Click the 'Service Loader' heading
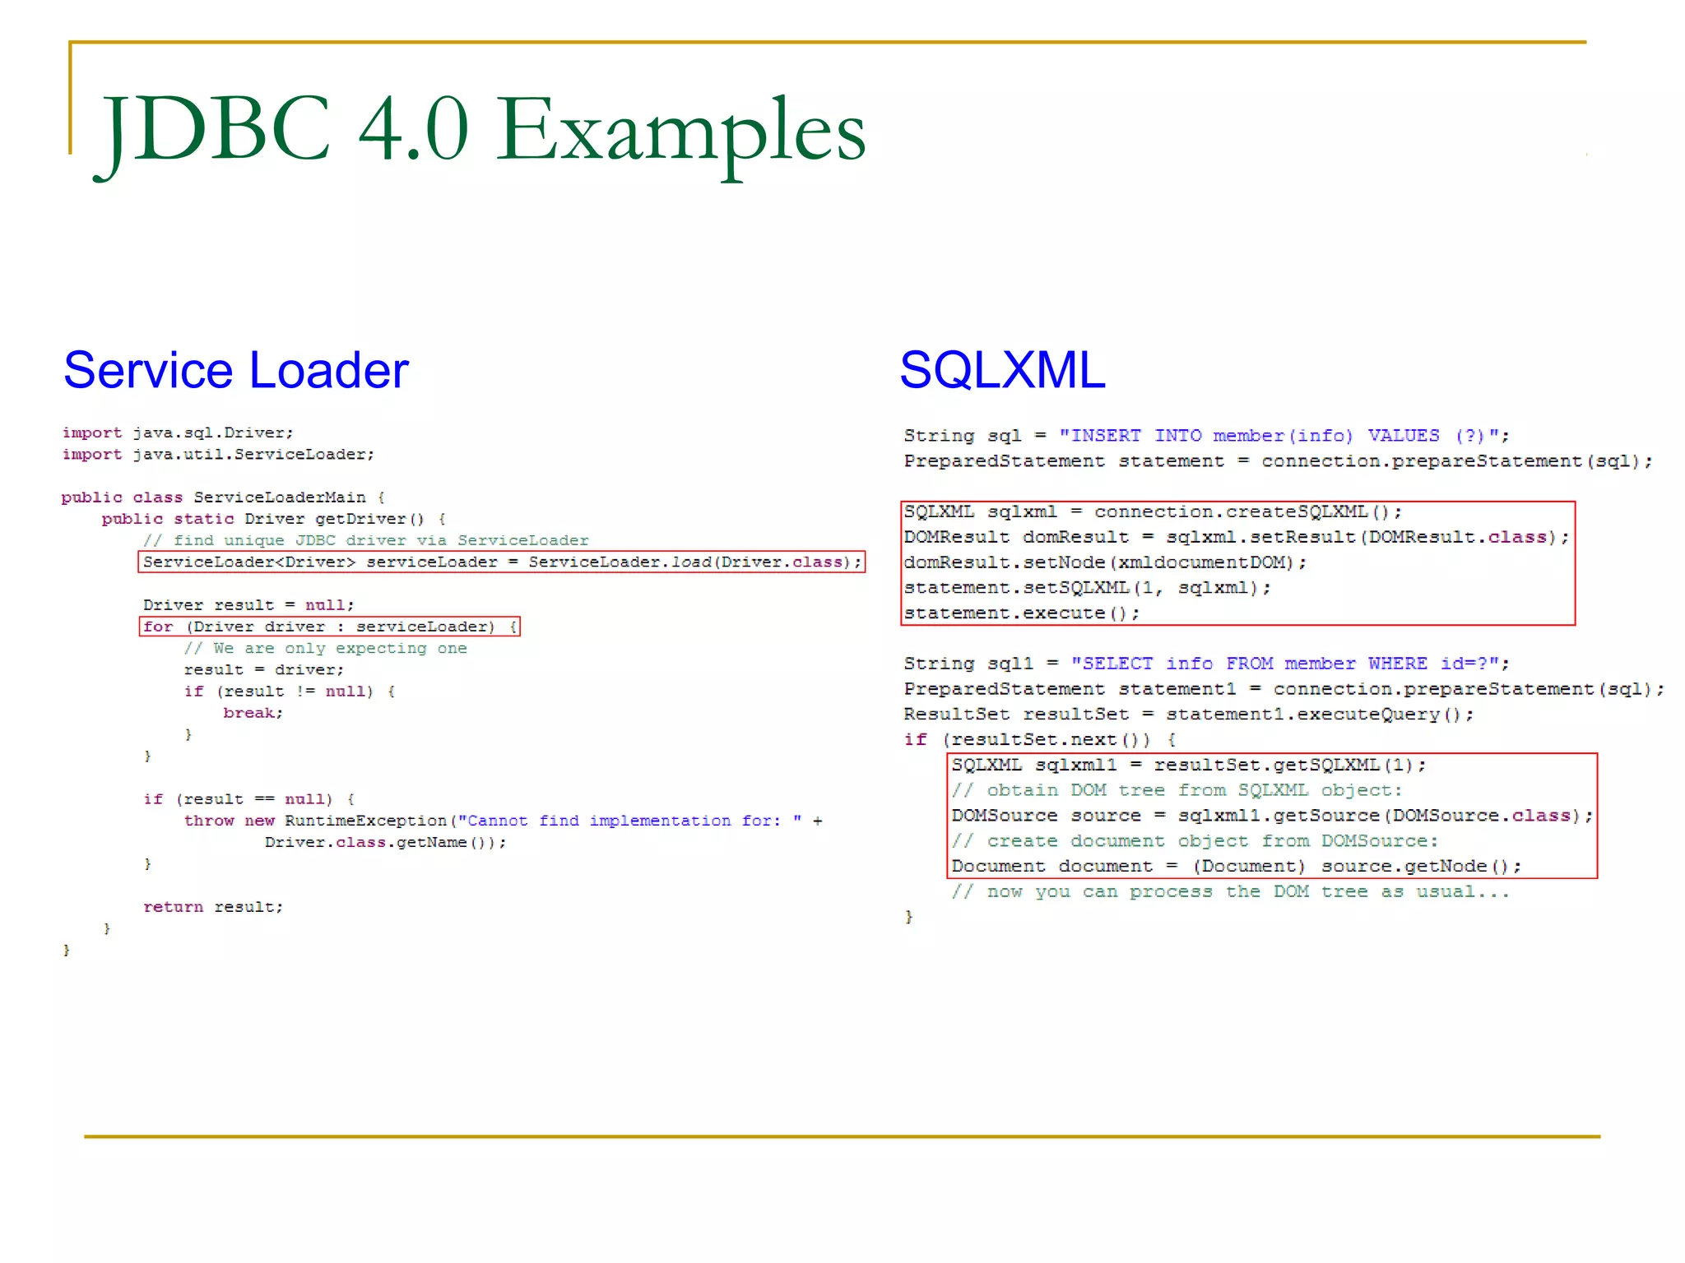Screen dimensions: 1685x1263 [236, 370]
